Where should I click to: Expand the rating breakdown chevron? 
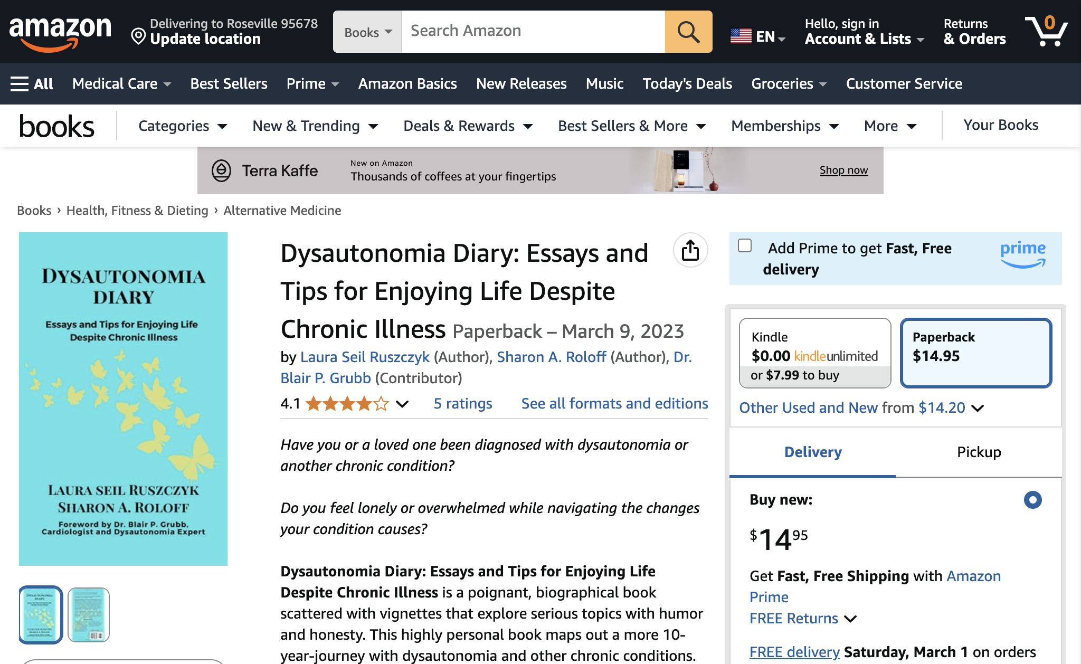point(402,404)
